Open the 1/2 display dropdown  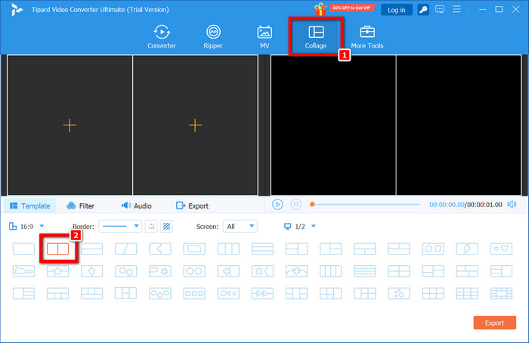point(299,227)
